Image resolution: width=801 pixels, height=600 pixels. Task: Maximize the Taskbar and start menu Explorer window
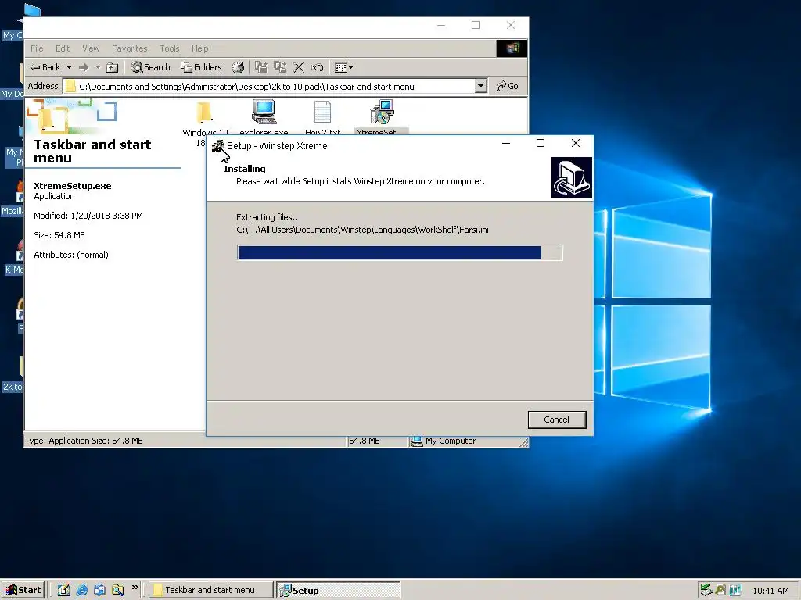coord(476,25)
